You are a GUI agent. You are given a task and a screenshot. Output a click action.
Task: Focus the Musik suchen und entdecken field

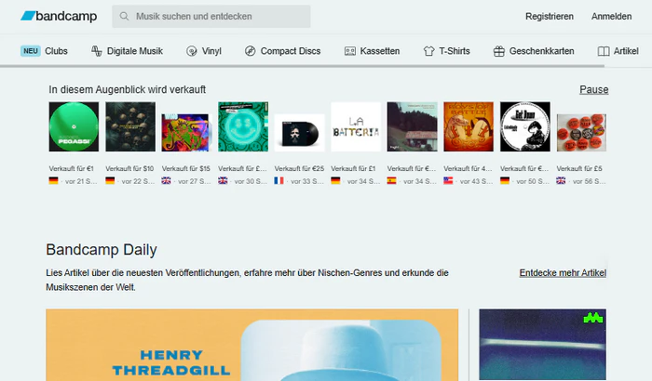219,17
